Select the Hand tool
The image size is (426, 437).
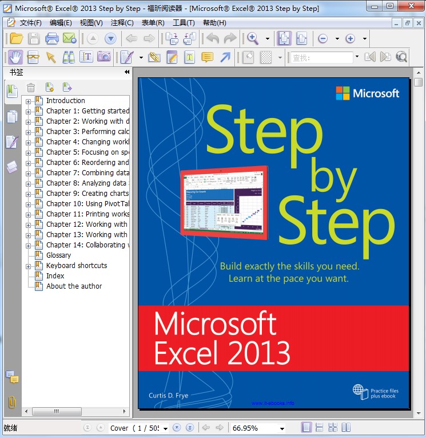15,57
